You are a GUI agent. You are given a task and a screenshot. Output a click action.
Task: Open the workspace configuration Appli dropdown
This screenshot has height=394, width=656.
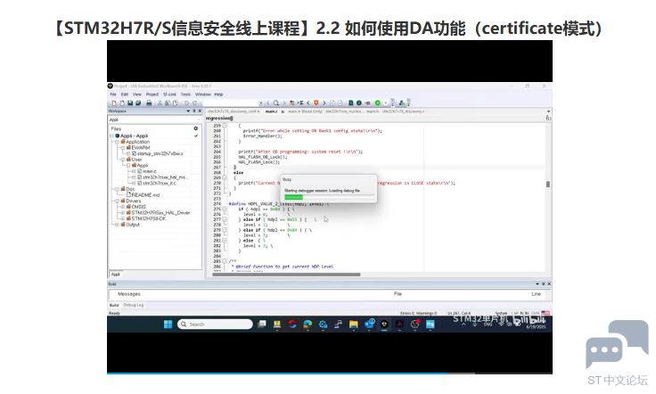coord(154,119)
